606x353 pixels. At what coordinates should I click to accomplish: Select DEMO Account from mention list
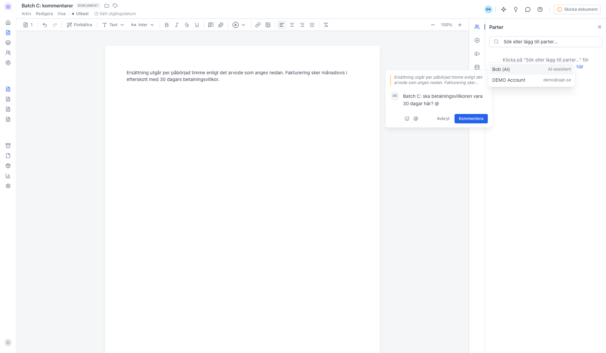[x=532, y=80]
